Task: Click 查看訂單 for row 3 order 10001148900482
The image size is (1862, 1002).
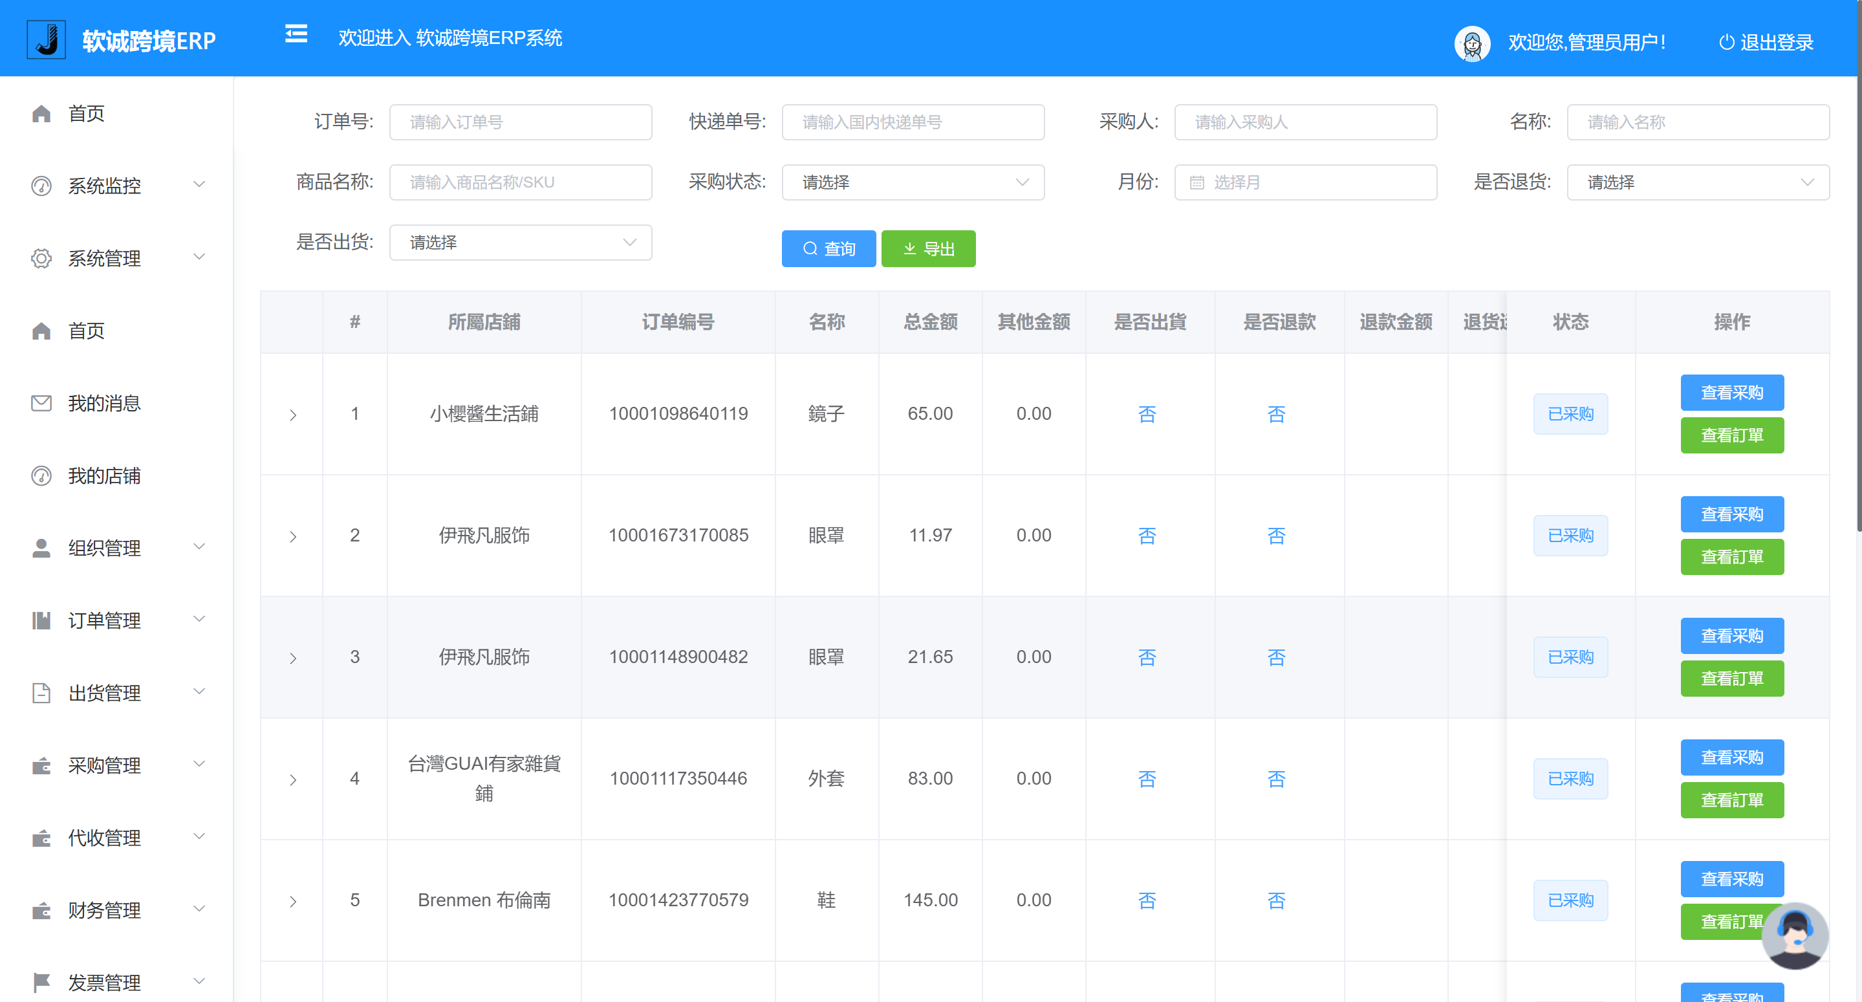Action: 1732,678
